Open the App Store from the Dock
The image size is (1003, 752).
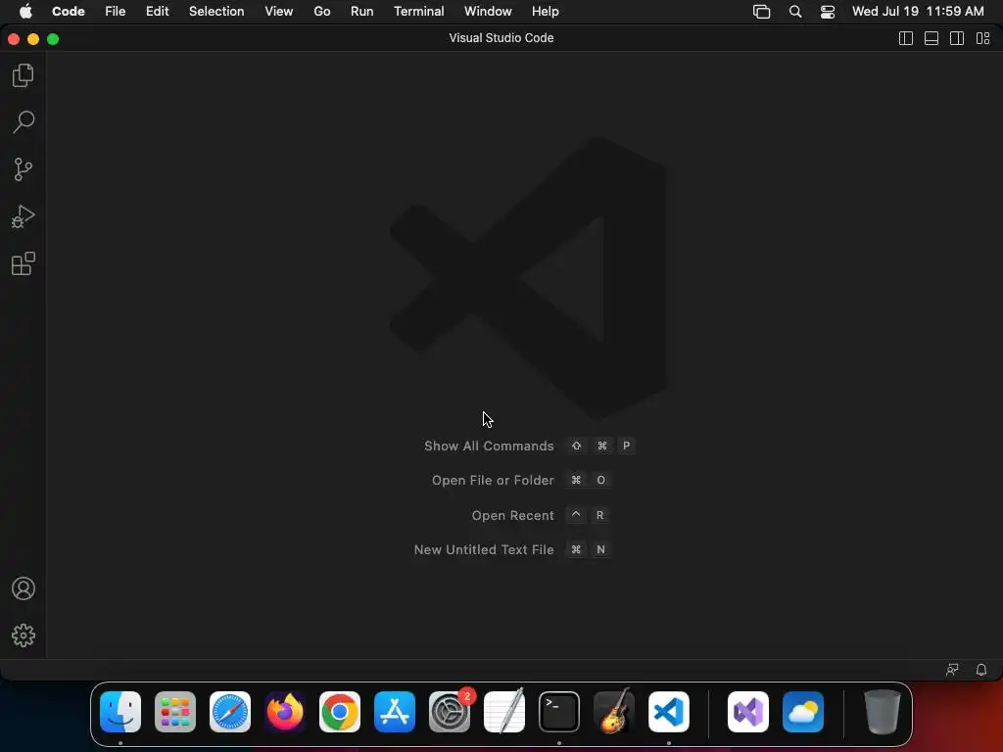coord(395,712)
